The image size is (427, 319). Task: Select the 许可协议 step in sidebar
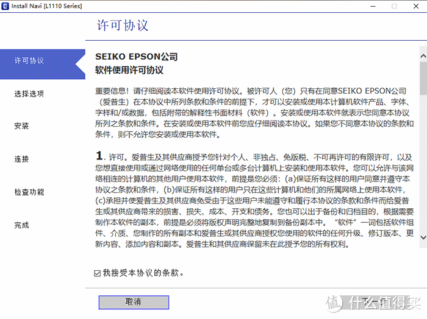(43, 64)
